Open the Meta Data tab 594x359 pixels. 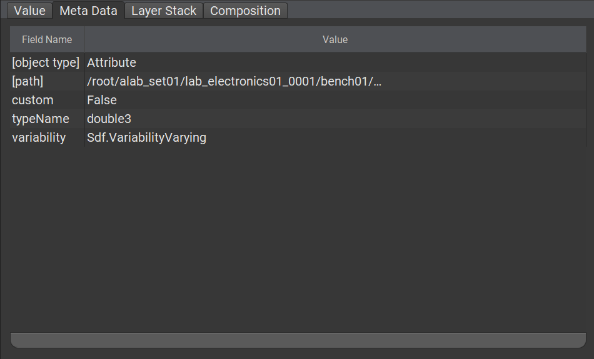click(x=88, y=10)
